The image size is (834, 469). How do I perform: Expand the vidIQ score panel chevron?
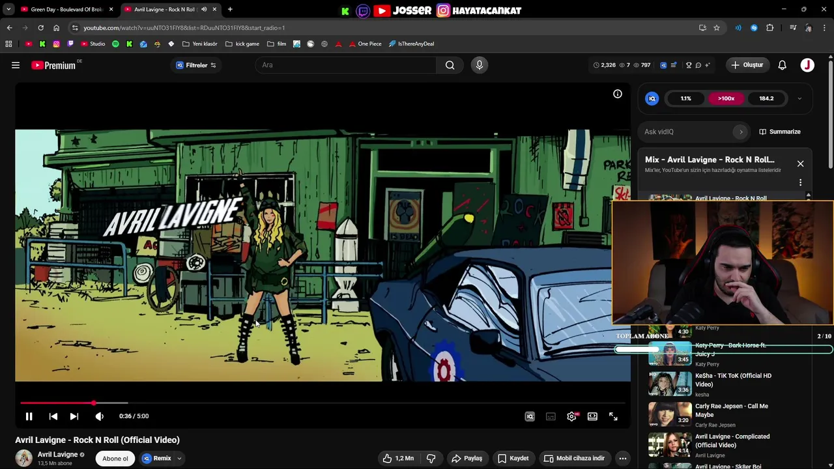pos(799,99)
